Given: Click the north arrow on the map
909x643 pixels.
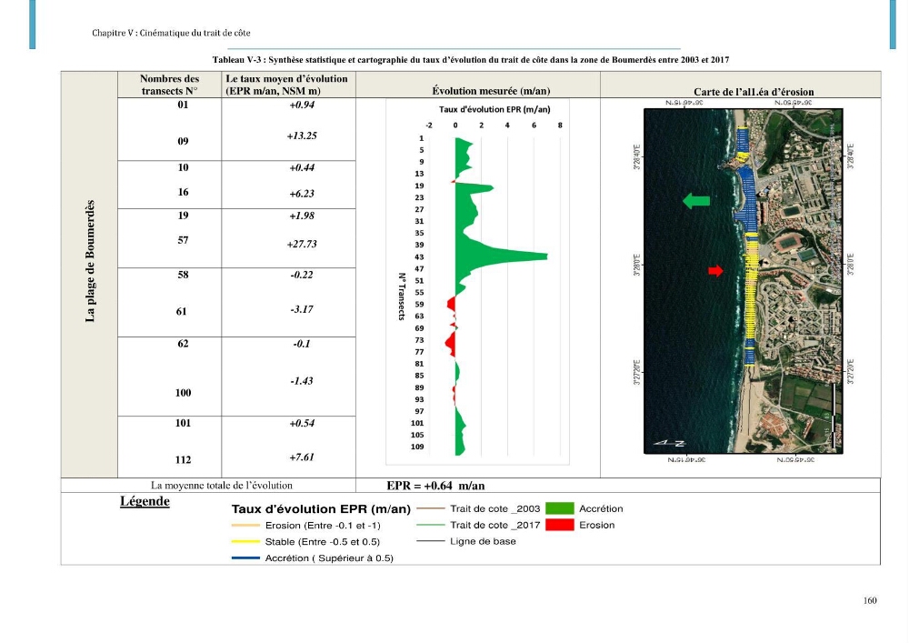Looking at the screenshot, I should tap(670, 443).
